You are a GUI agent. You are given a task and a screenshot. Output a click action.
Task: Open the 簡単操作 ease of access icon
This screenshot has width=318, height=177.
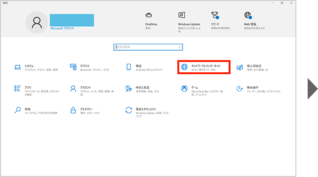pos(239,88)
